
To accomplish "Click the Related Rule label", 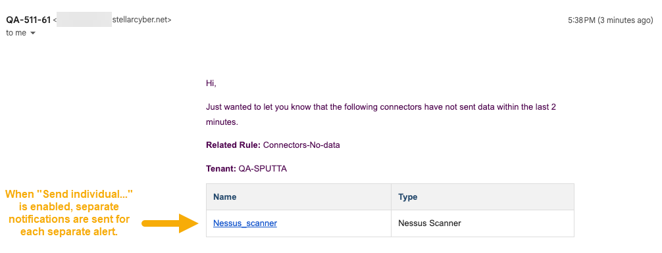I will 234,145.
